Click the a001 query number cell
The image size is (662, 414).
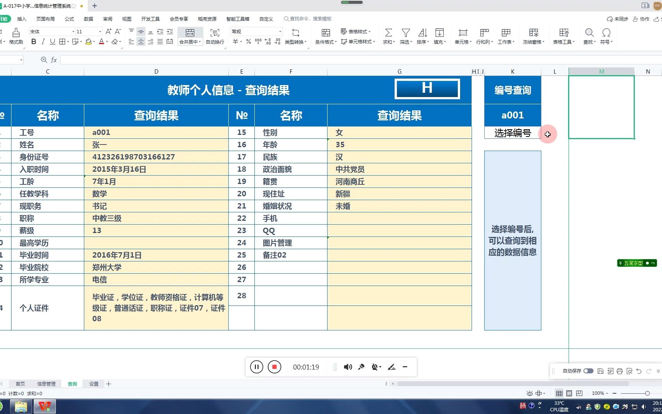[513, 115]
